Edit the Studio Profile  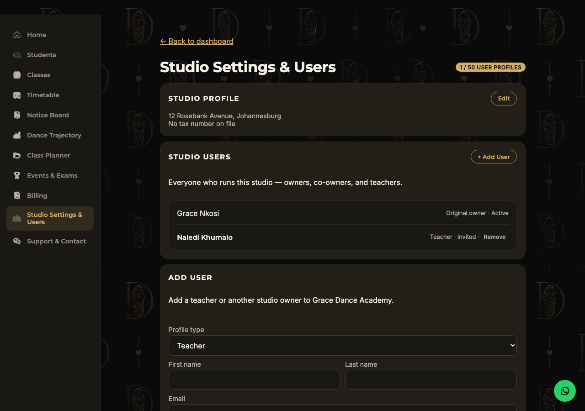click(x=504, y=99)
